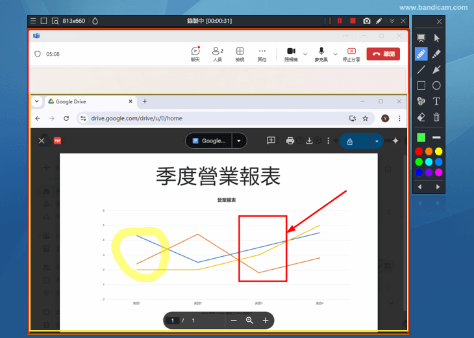The width and height of the screenshot is (474, 338).
Task: Zoom in on the PDF preview
Action: 266,320
